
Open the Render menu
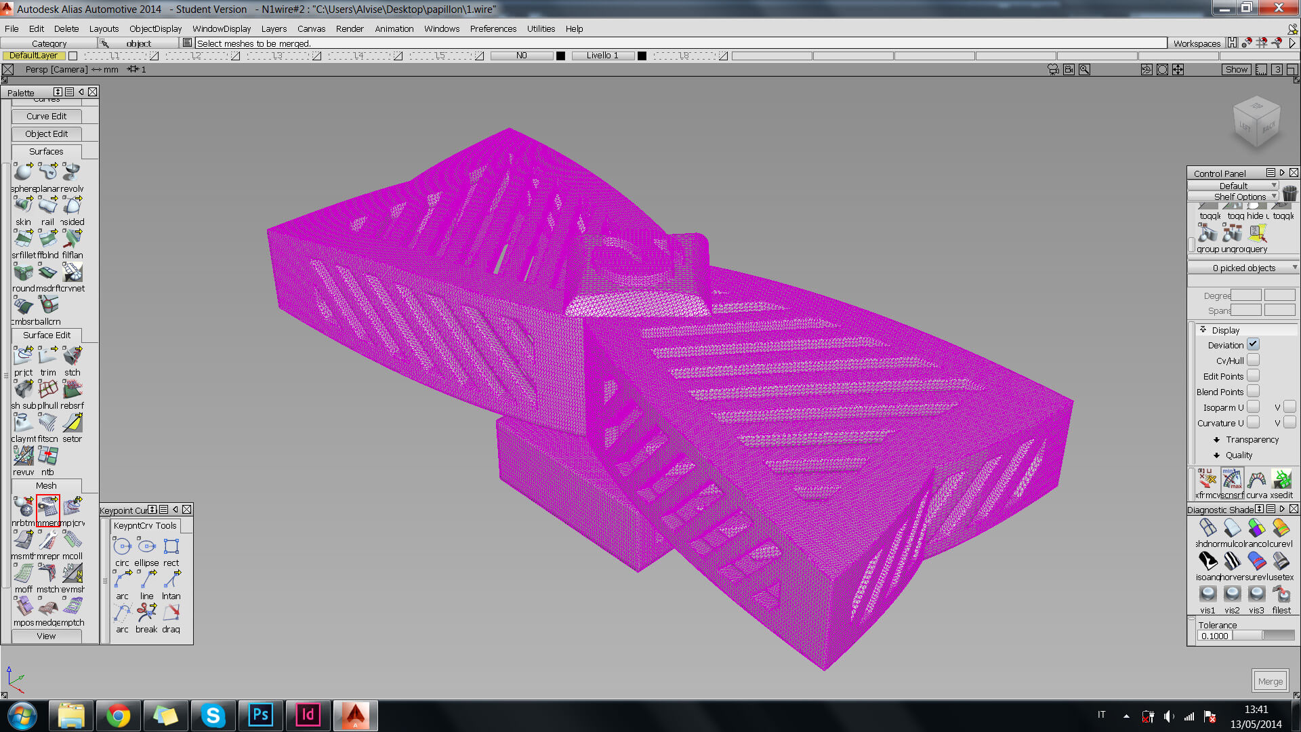click(x=350, y=28)
